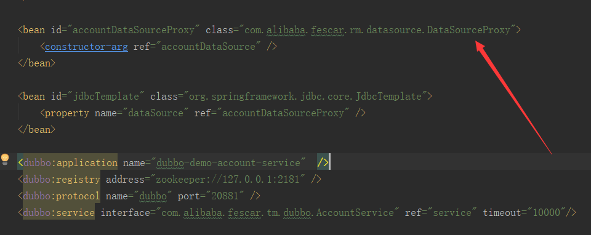Click the dubbo:service tag name
Screen dimensions: 591x235
coord(59,213)
